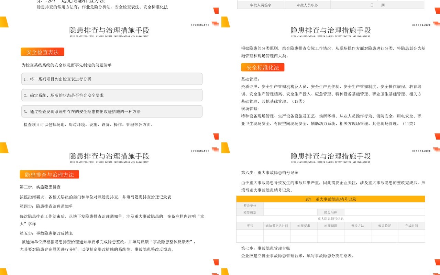The height and width of the screenshot is (275, 440).
Task: Click the '整改方法' column header
Action: click(x=357, y=226)
